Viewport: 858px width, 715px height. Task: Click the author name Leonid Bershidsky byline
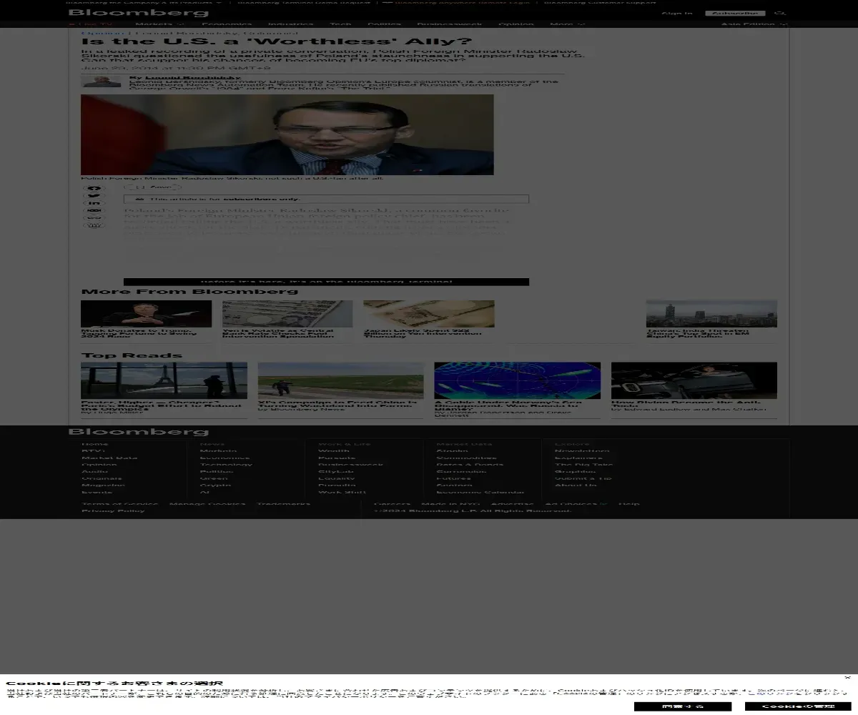[x=192, y=77]
